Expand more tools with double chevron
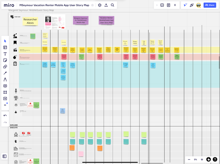Screen dimensions: 220x164 pos(5,105)
